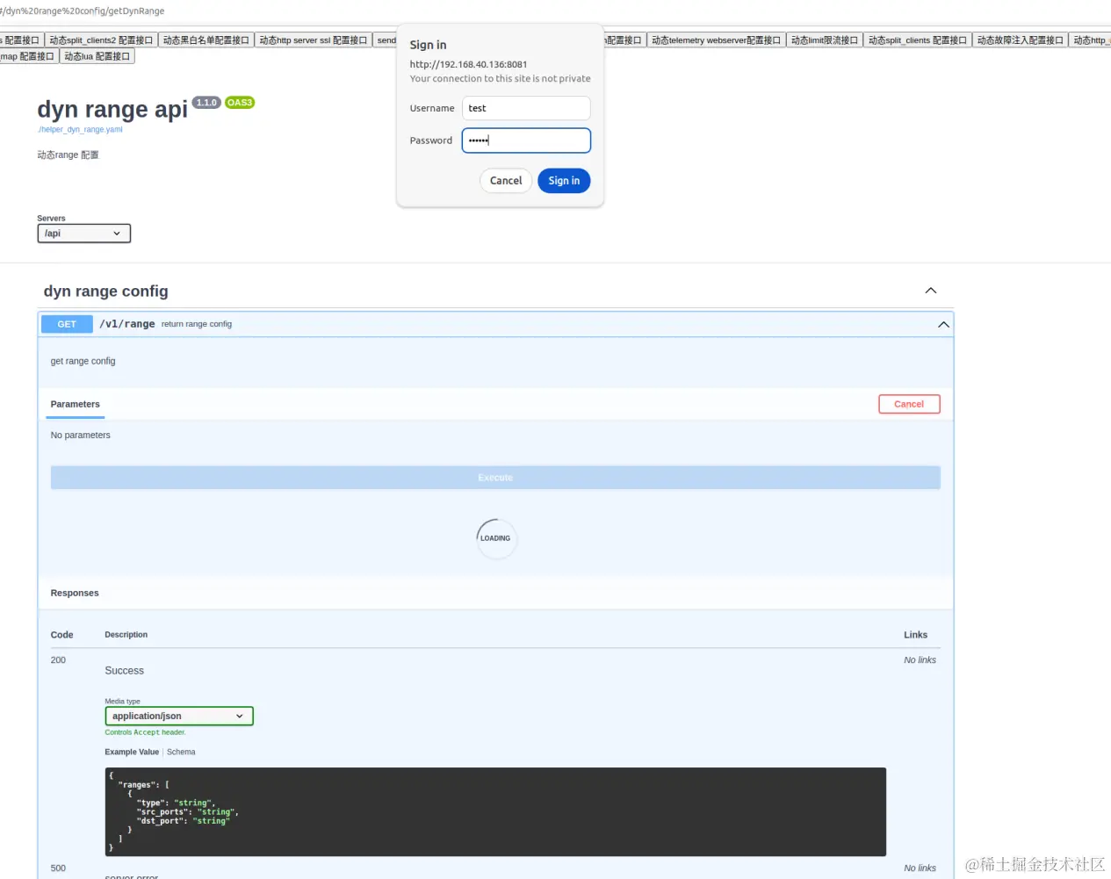Screen dimensions: 1111x879
Task: Open the 动态split_clients2 配置接口 tab
Action: click(x=101, y=40)
